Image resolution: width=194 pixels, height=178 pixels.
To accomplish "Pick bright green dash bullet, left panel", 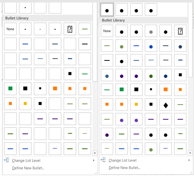I will click(85, 74).
